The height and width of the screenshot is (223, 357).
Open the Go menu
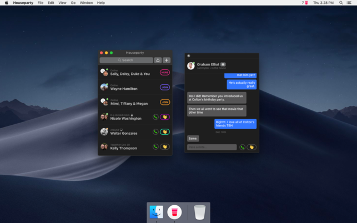coord(73,3)
